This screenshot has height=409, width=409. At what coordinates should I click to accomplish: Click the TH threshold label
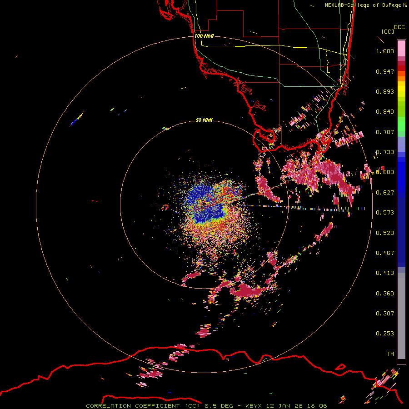pos(390,354)
